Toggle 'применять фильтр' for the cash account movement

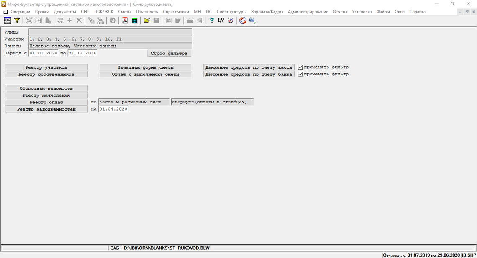[300, 67]
